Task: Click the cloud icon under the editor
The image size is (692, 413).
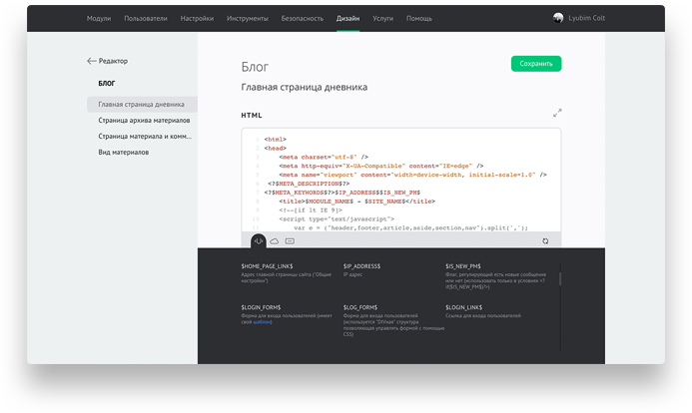Action: pos(275,241)
